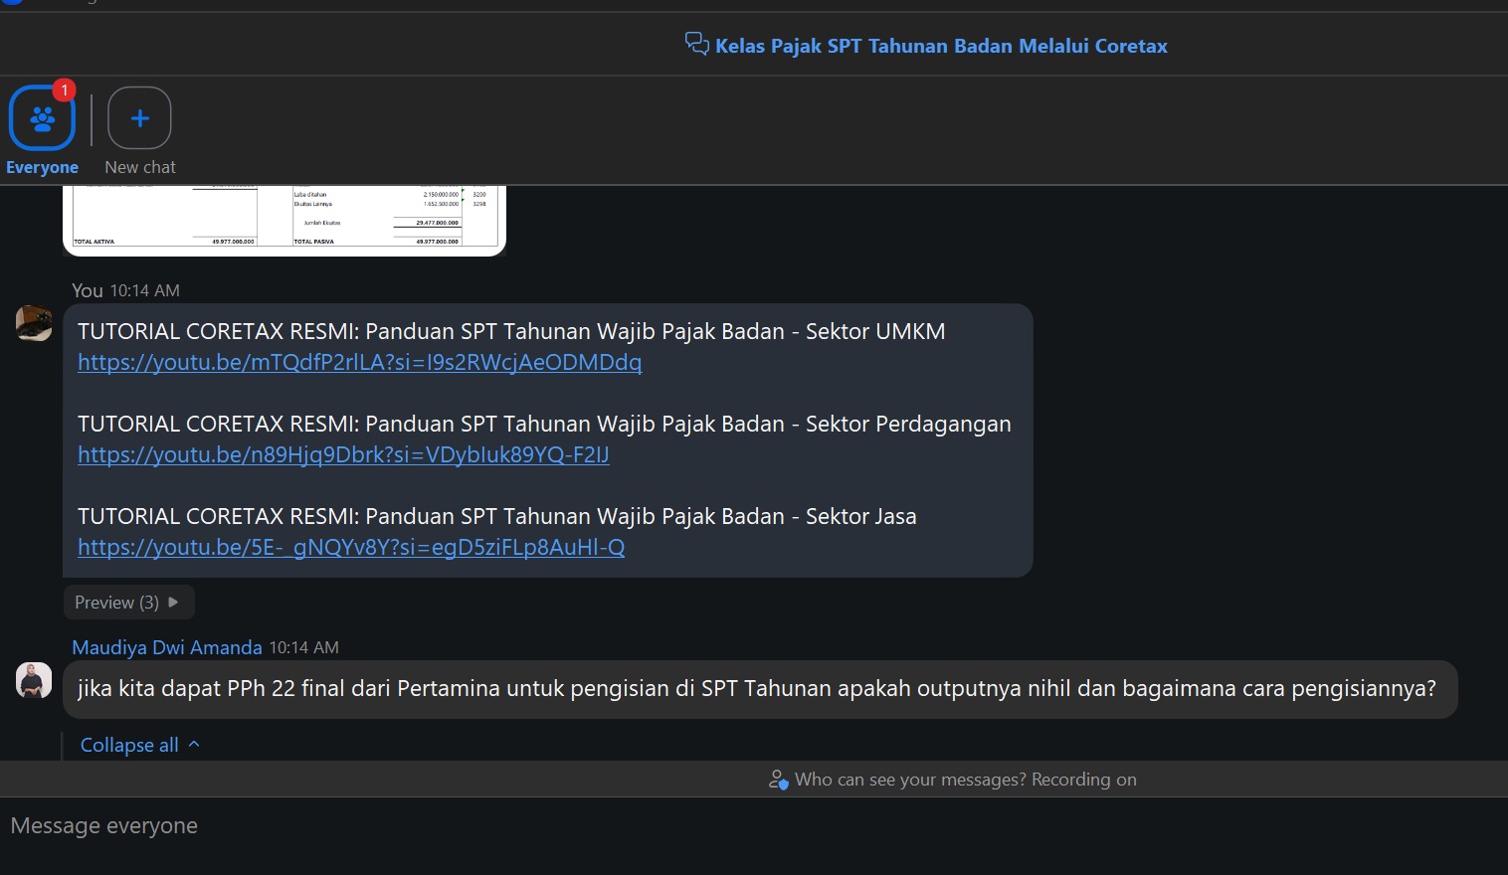Open the Sektor Perdagangan YouTube link
This screenshot has height=875, width=1508.
coord(343,454)
